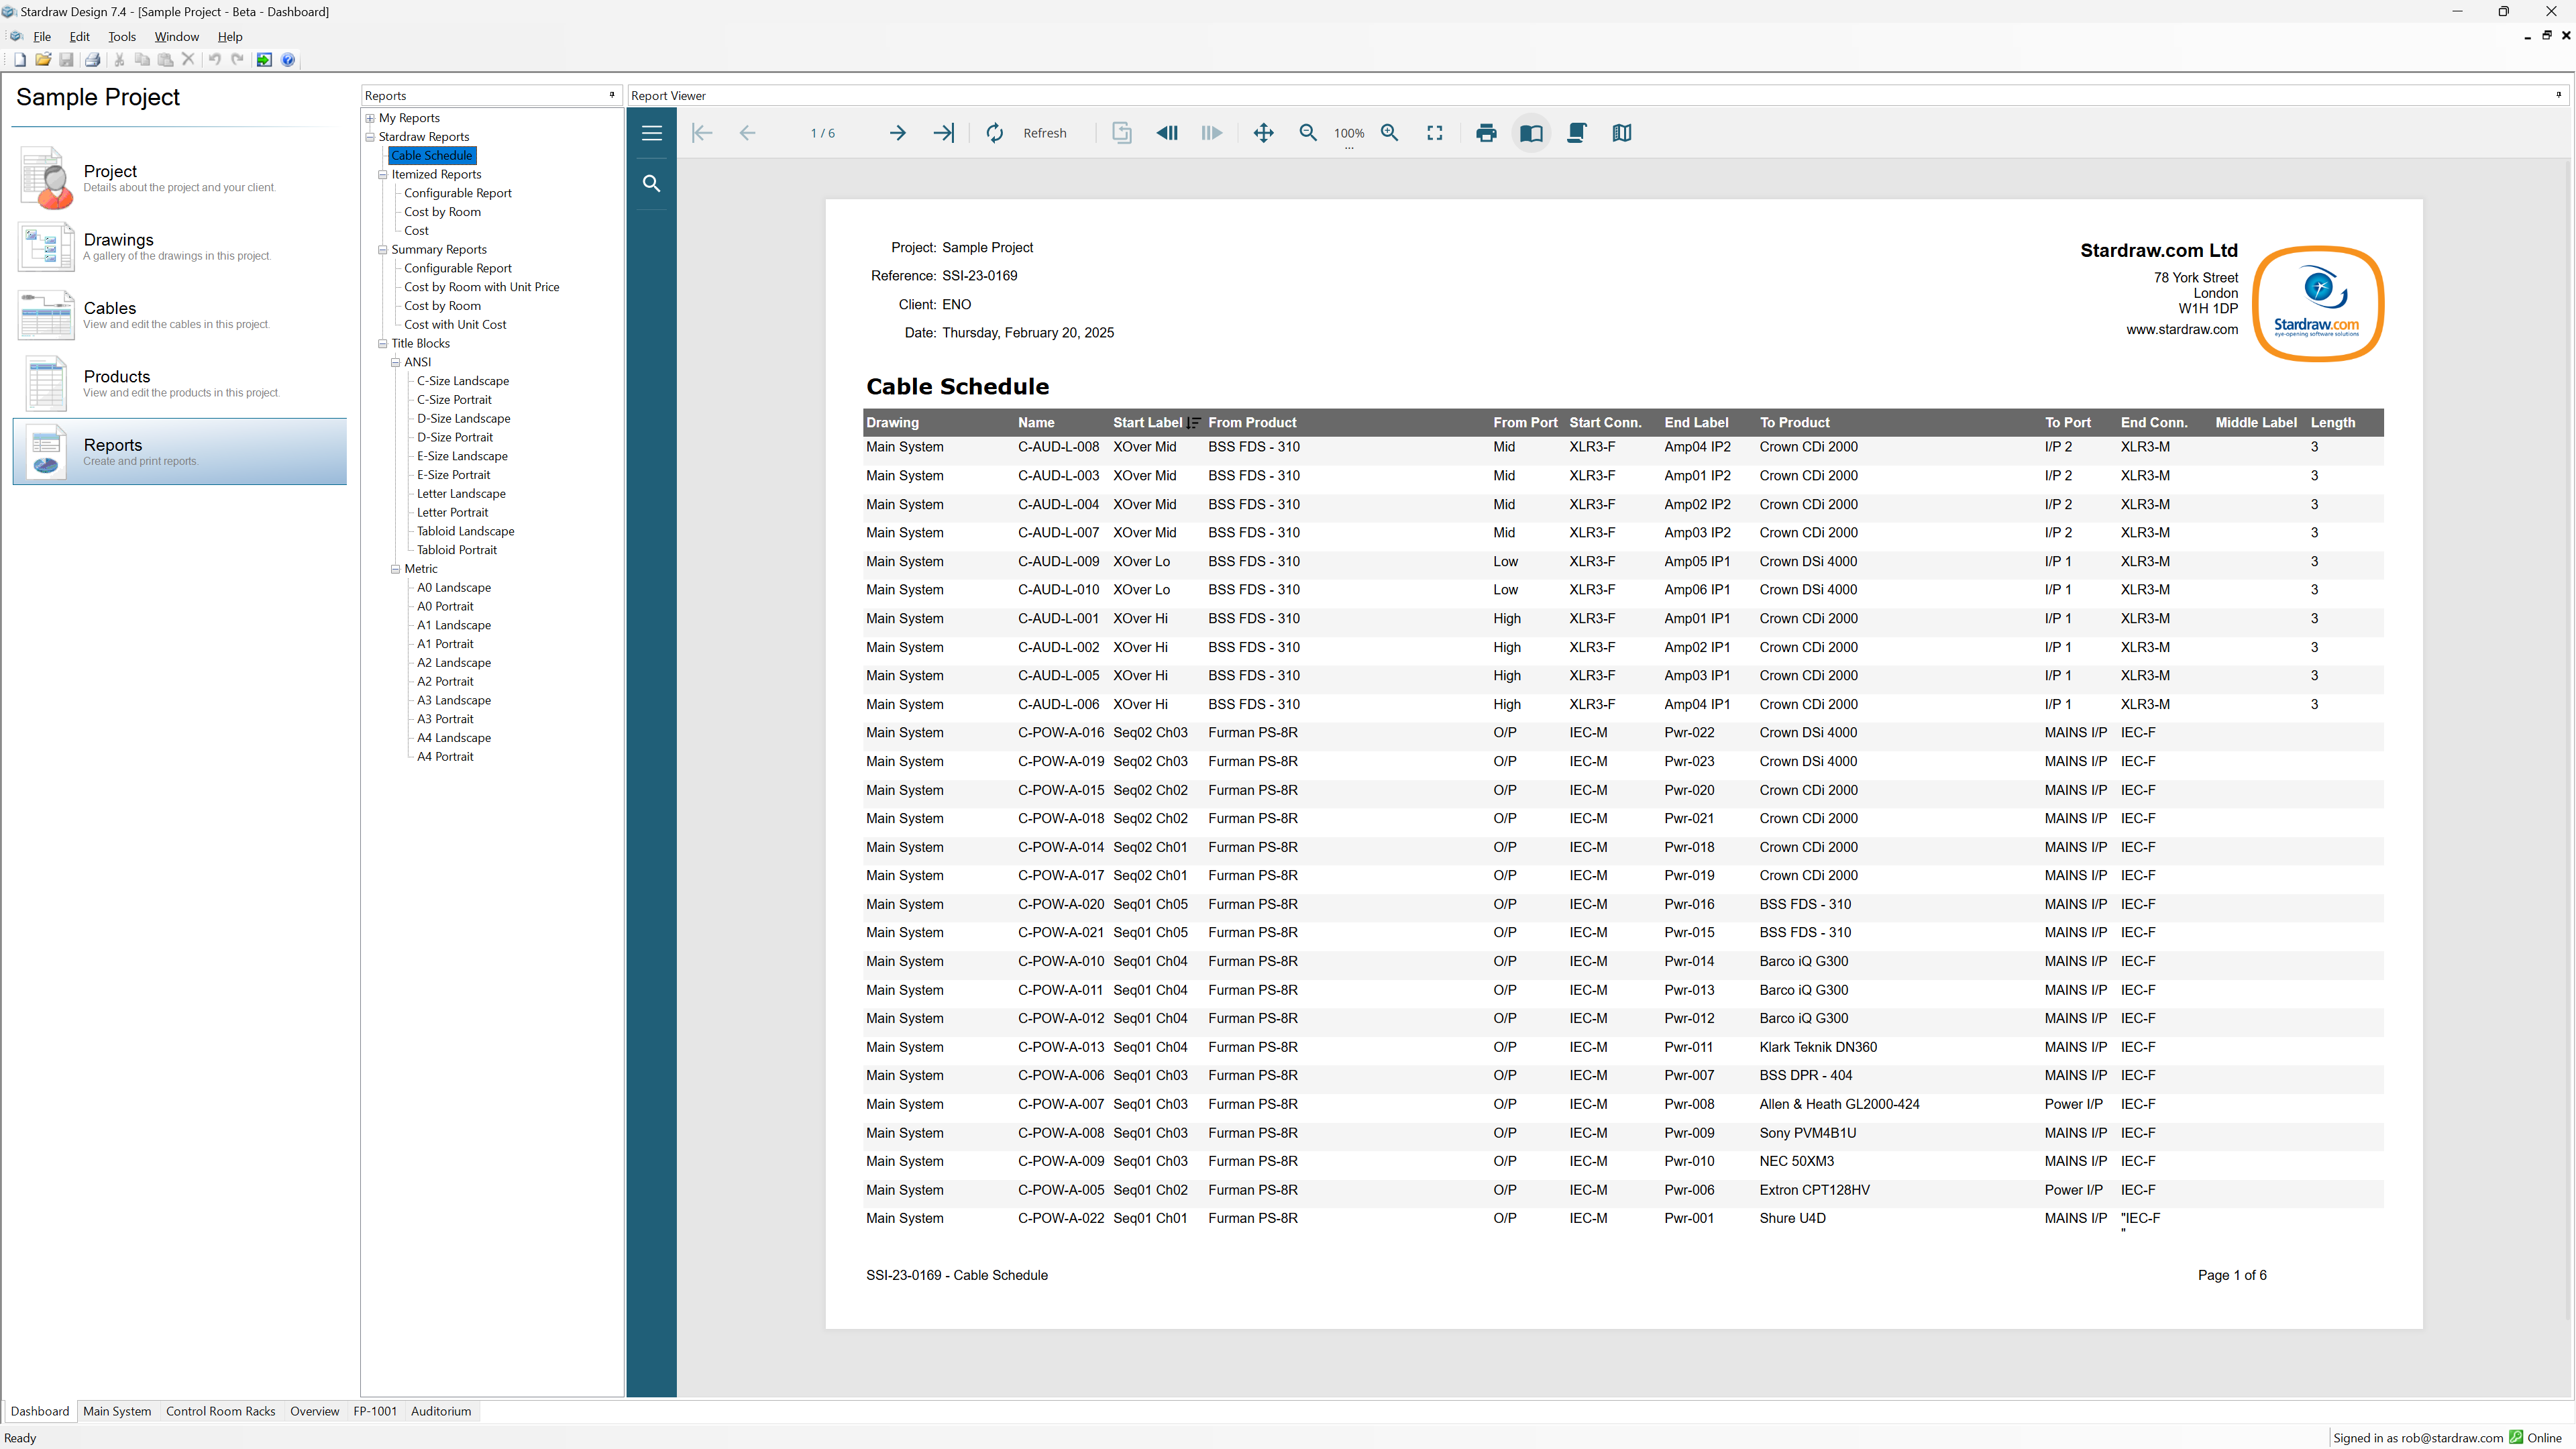
Task: Click the pan (move) tool icon
Action: pyautogui.click(x=1263, y=133)
